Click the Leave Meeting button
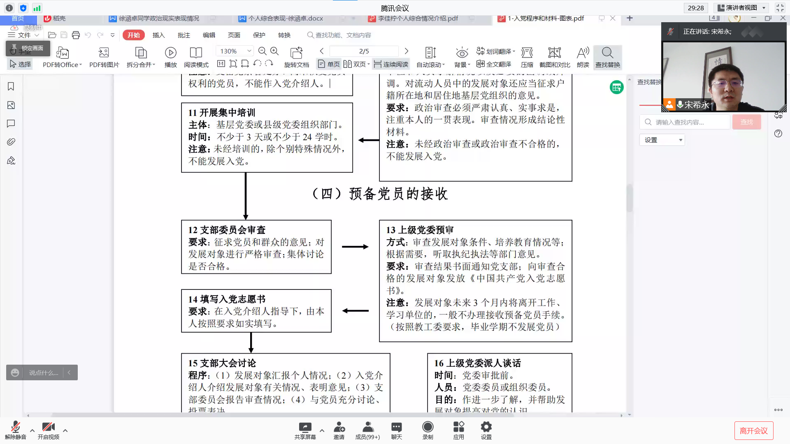This screenshot has width=790, height=444. click(753, 430)
